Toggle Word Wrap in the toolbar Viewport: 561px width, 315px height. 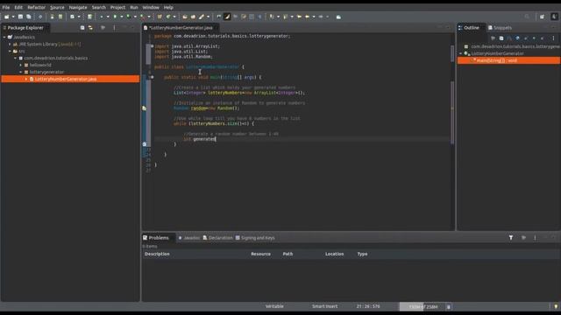click(x=244, y=17)
